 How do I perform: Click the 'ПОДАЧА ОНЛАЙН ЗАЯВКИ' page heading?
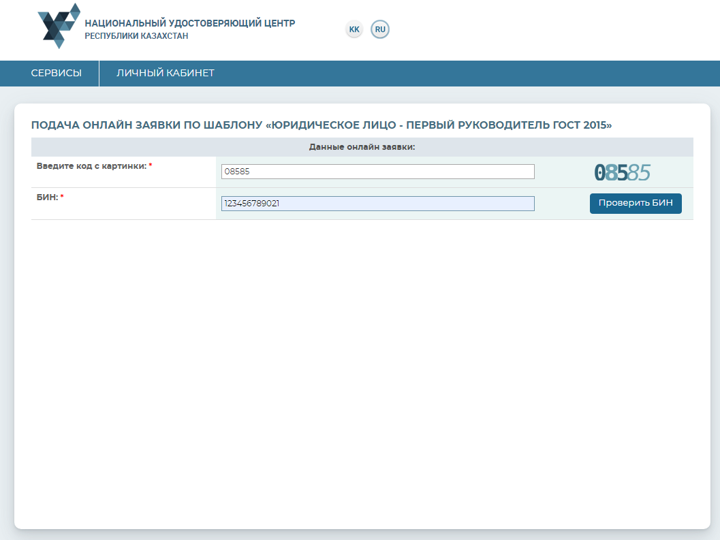pyautogui.click(x=322, y=125)
